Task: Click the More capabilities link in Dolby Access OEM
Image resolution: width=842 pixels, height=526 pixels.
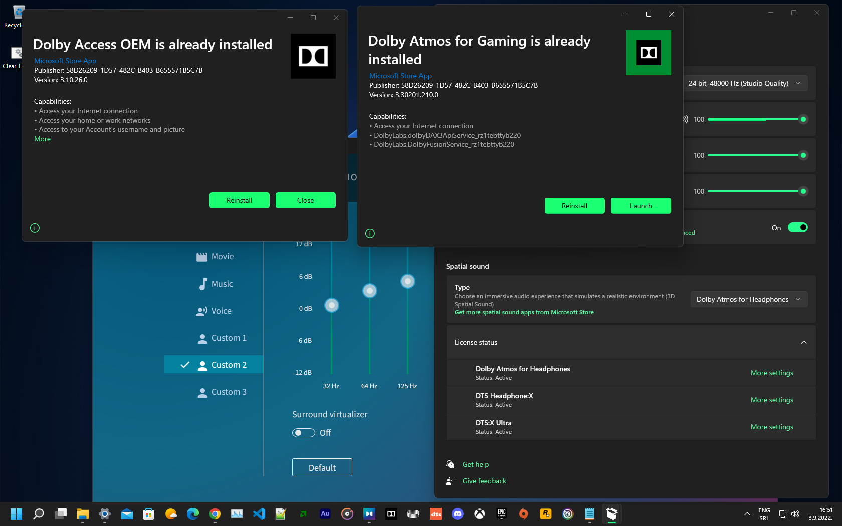Action: pyautogui.click(x=43, y=139)
